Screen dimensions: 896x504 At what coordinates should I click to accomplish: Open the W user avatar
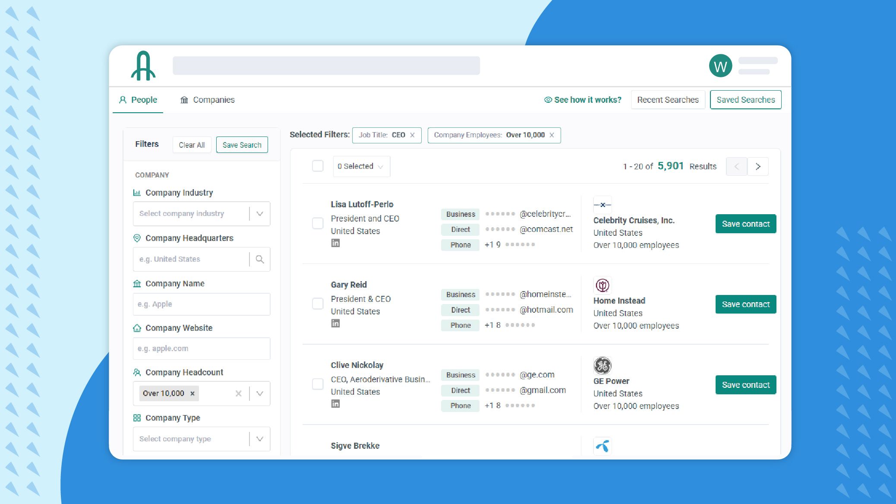pos(720,66)
